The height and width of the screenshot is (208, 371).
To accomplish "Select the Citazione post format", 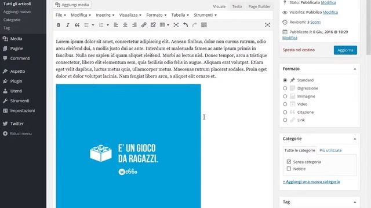I will click(x=285, y=112).
